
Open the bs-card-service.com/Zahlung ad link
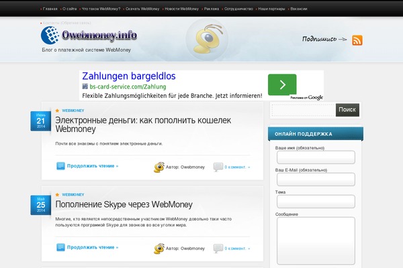coord(128,86)
